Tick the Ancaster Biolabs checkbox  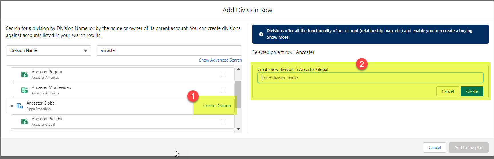point(224,122)
